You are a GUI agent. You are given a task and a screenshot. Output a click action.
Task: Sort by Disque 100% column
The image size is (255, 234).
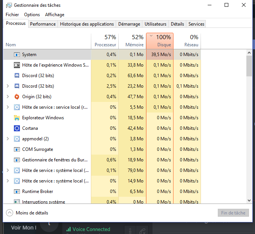pyautogui.click(x=160, y=41)
